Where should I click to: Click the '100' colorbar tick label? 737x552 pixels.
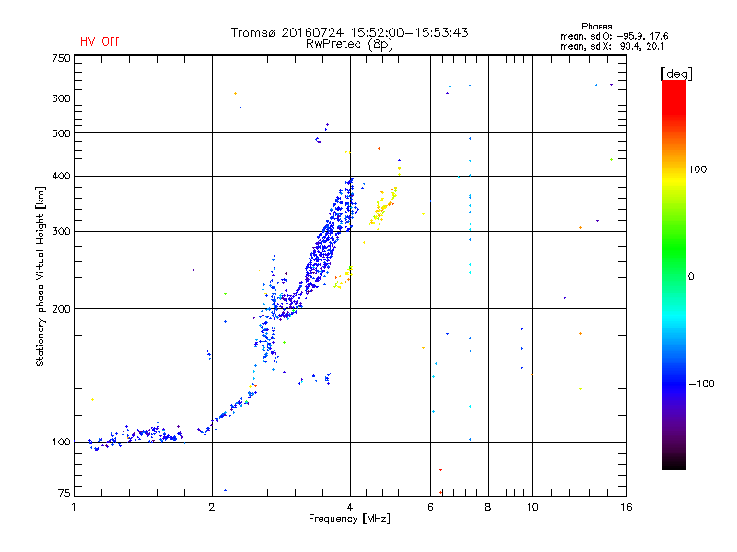click(x=697, y=169)
